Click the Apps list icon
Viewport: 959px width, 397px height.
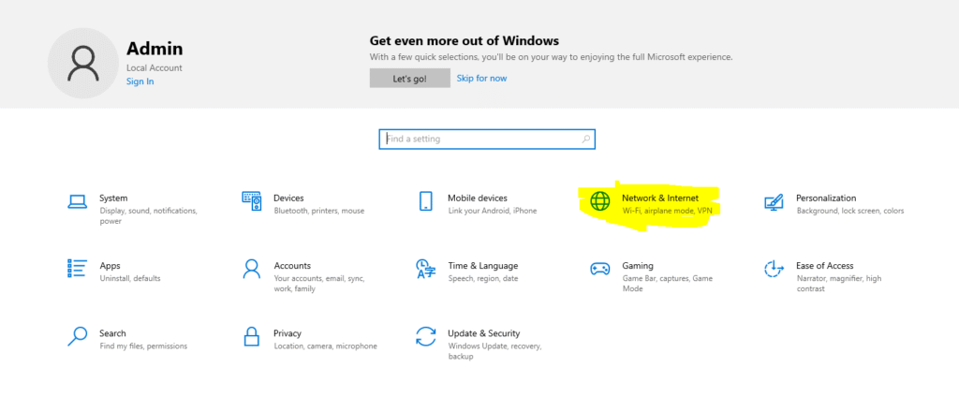pos(77,270)
